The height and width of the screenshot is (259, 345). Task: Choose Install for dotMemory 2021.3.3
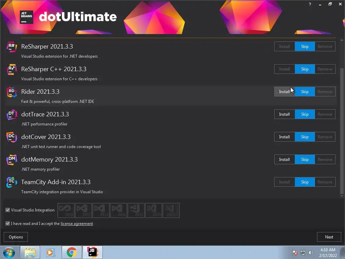(284, 160)
